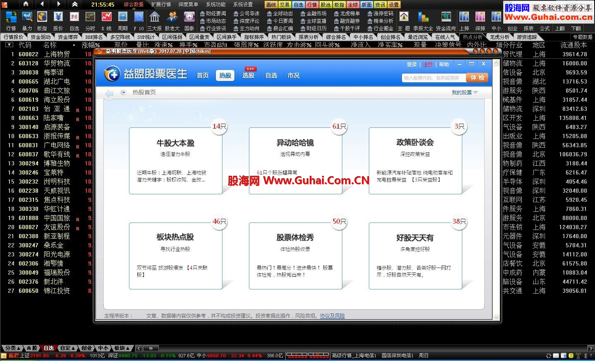Open the 深排 Shenzhen ranking icon
The image size is (595, 361).
pos(480,17)
